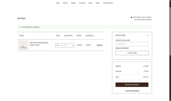Select the £134.10 total amount
Screen dimensions: 171x101
click(146, 77)
